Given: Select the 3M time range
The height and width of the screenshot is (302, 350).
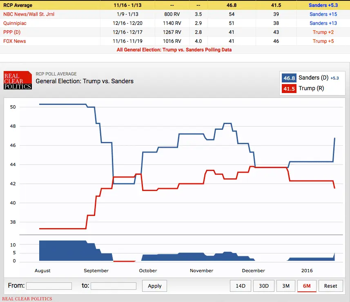Looking at the screenshot, I should (x=285, y=286).
